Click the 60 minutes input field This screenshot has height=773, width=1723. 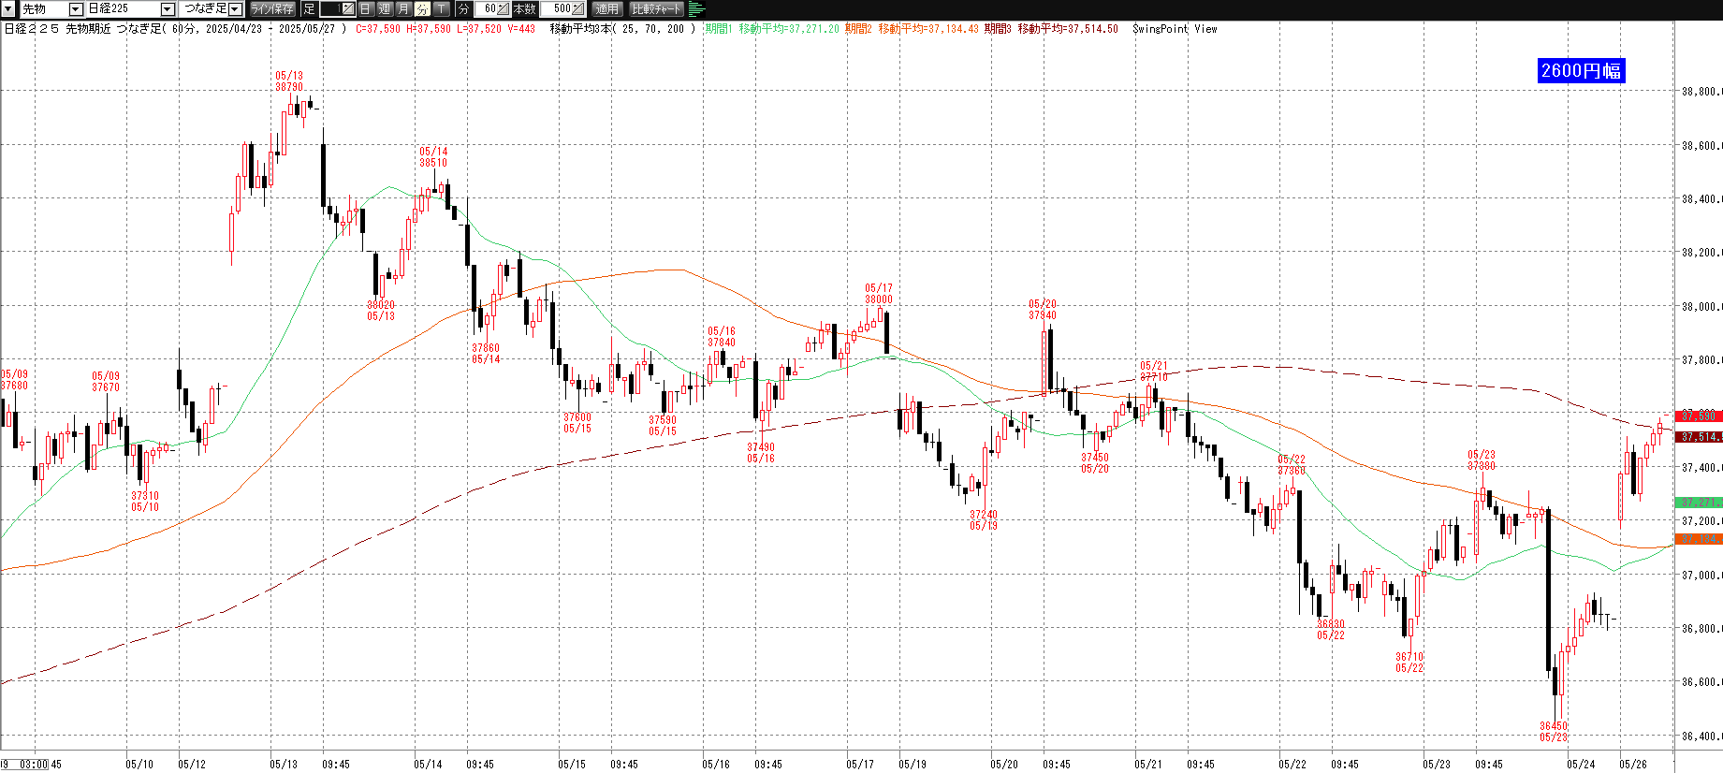coord(487,9)
